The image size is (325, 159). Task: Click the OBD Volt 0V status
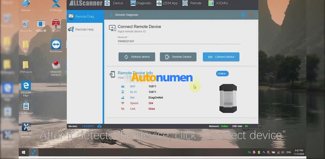[246, 126]
